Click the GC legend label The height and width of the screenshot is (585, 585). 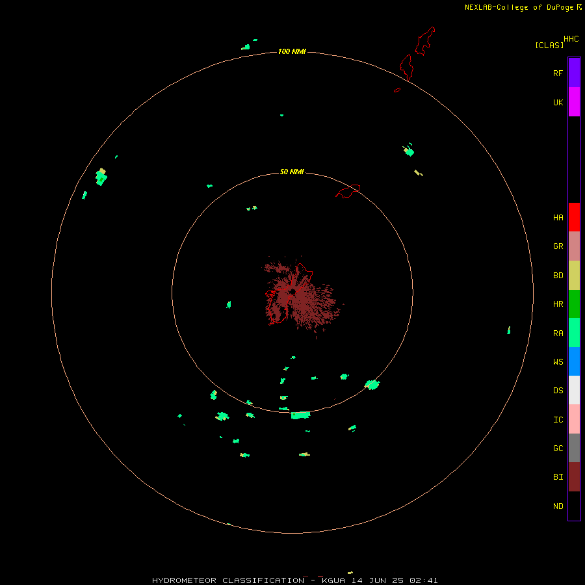click(558, 448)
